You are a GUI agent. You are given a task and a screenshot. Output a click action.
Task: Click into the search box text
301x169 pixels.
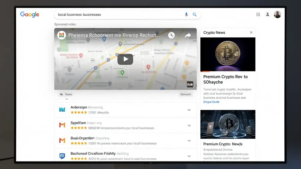[x=79, y=14]
